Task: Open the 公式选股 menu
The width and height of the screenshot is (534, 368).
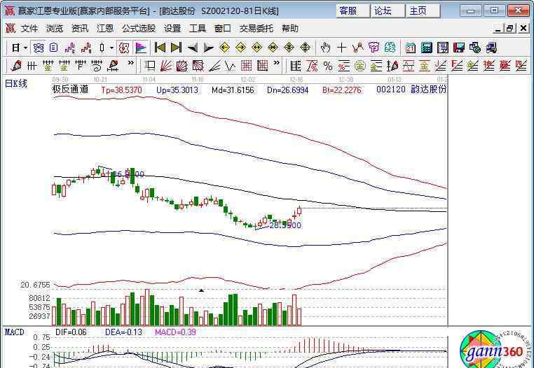Action: [x=139, y=29]
